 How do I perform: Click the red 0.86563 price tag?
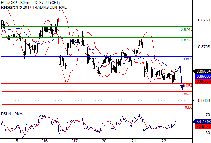pos(203,81)
